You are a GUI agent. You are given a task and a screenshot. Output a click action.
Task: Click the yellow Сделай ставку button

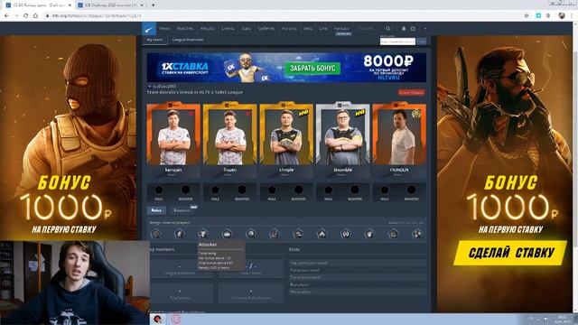pyautogui.click(x=511, y=253)
